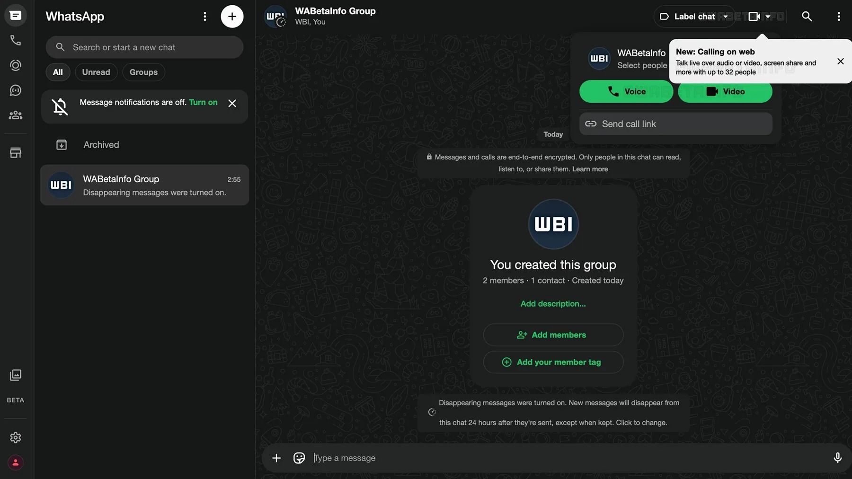852x479 pixels.
Task: Open the profile avatar at sidebar bottom
Action: coord(16,462)
